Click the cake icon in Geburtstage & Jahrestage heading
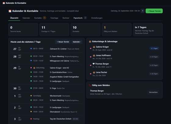 90,42
